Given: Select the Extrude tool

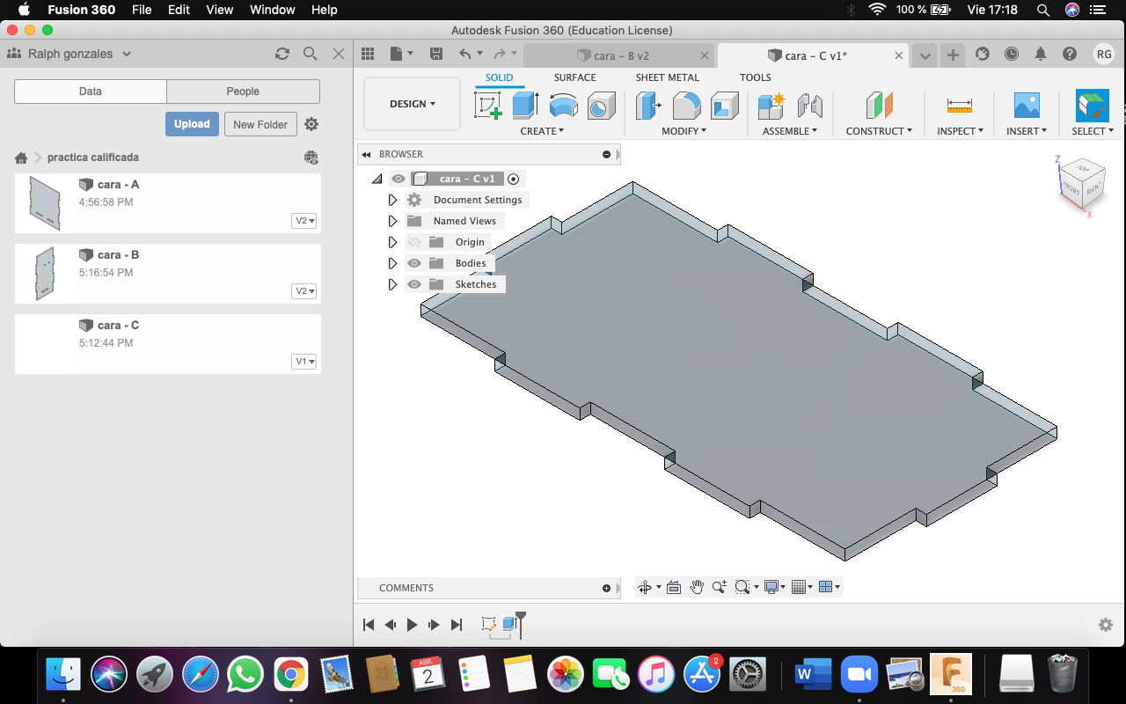Looking at the screenshot, I should click(x=525, y=106).
